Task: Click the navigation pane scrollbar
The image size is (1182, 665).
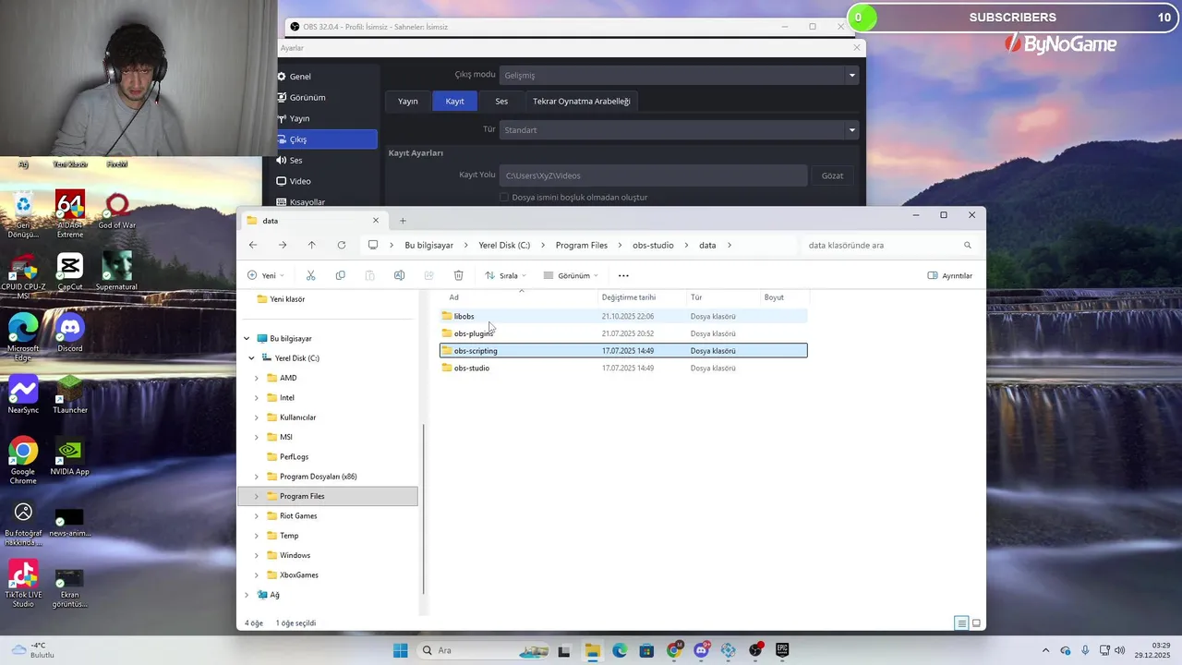Action: coord(424,509)
